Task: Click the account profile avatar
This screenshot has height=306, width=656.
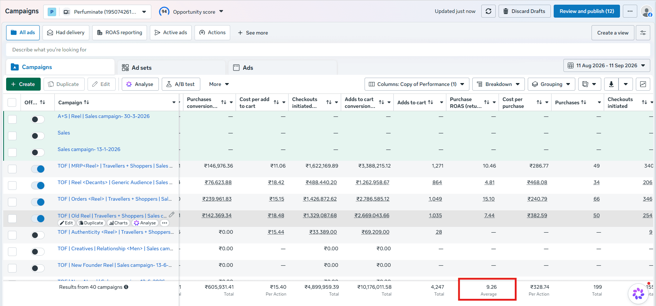Action: (647, 11)
